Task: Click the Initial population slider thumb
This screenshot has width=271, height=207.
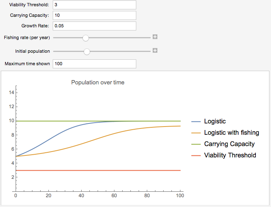Action: tap(87, 52)
